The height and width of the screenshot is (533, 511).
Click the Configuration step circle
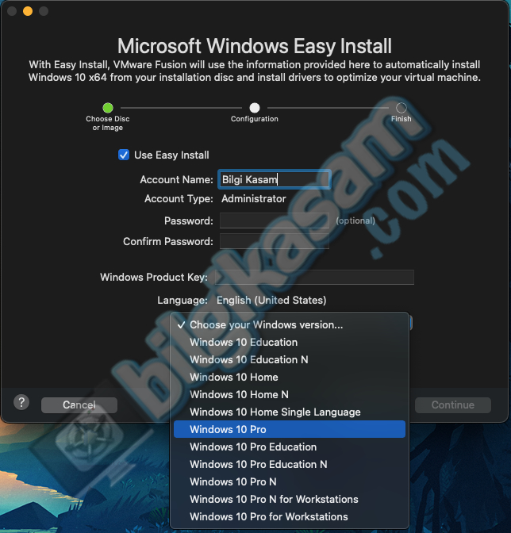[x=255, y=108]
